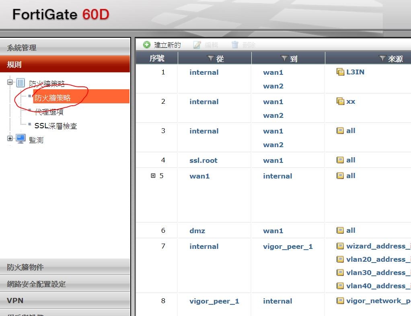Click wan1 destination in row 3
The image size is (411, 316).
[273, 131]
